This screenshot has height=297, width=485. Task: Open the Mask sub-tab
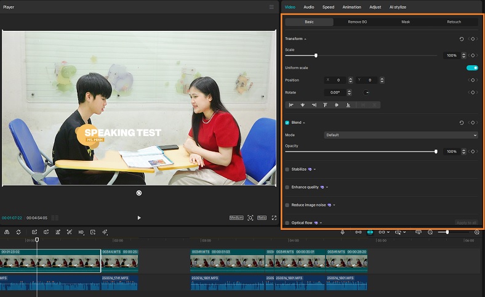(x=406, y=22)
